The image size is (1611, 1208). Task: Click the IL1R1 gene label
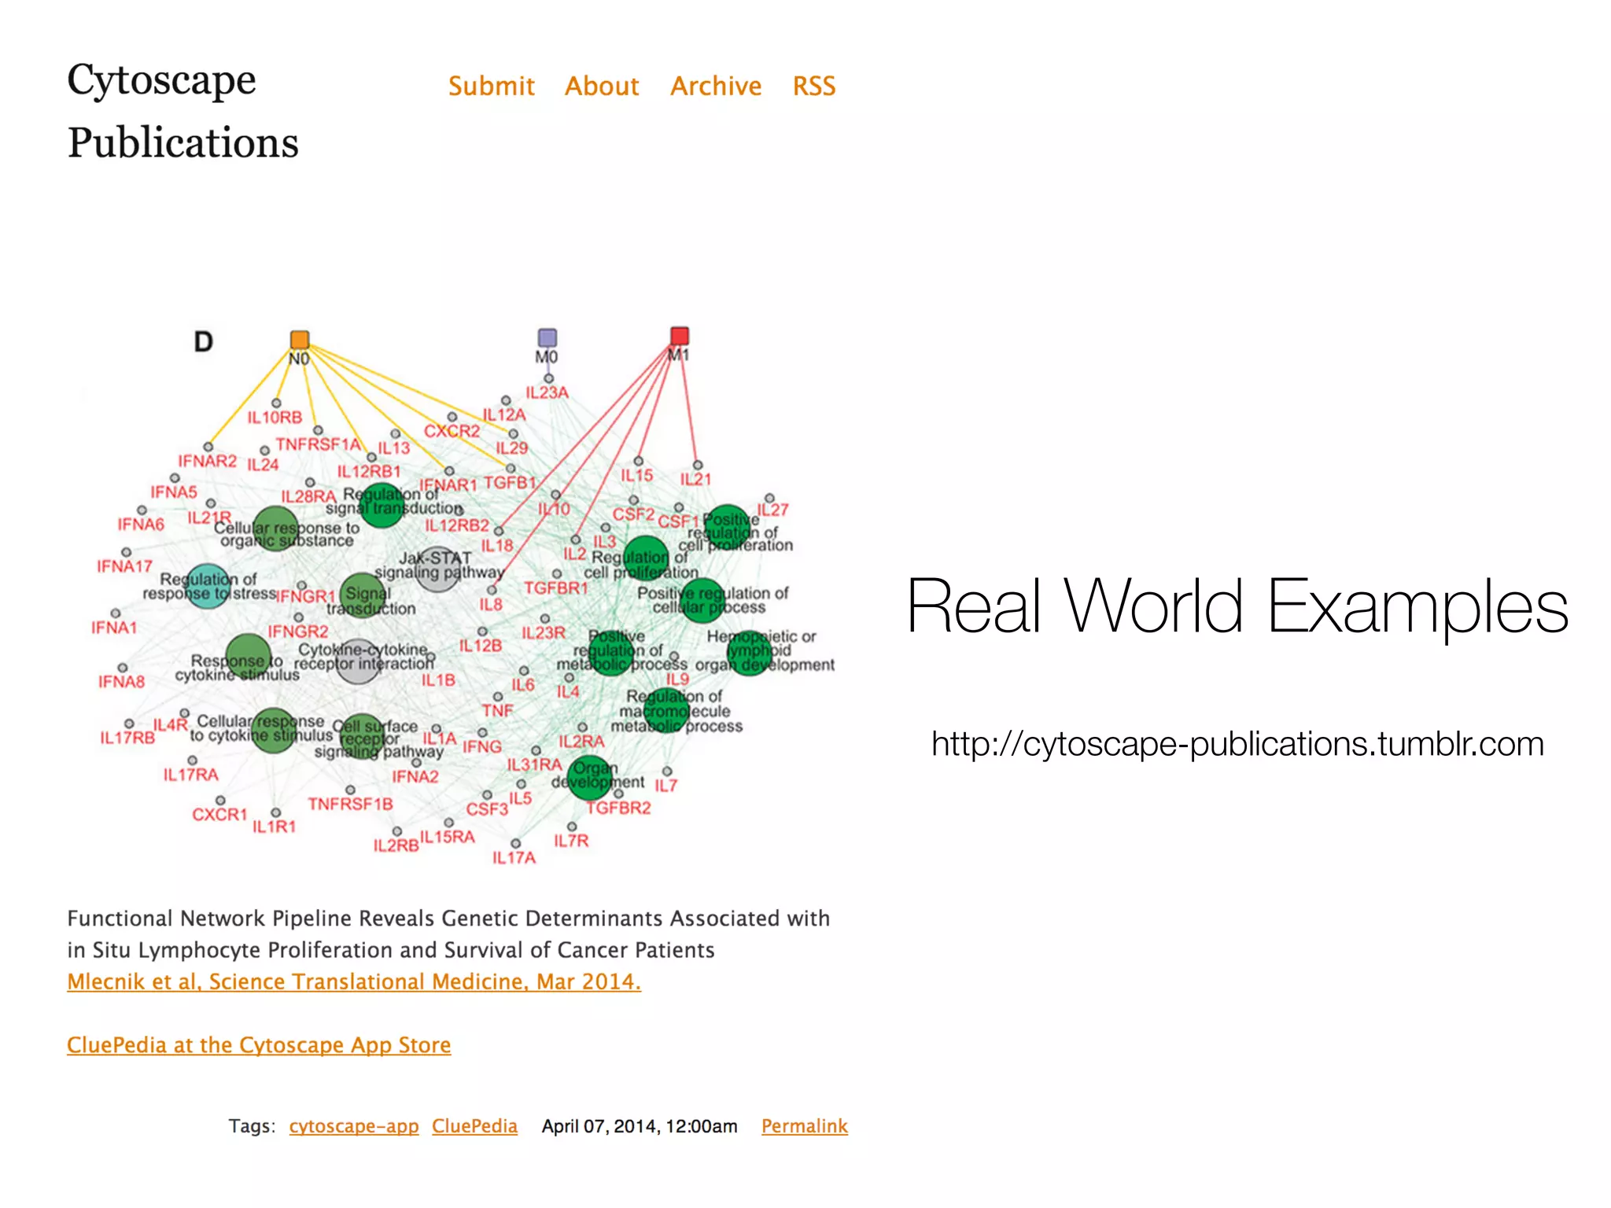pos(274,827)
